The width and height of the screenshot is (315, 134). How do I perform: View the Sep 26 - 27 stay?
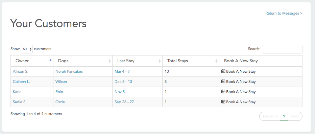pyautogui.click(x=124, y=102)
